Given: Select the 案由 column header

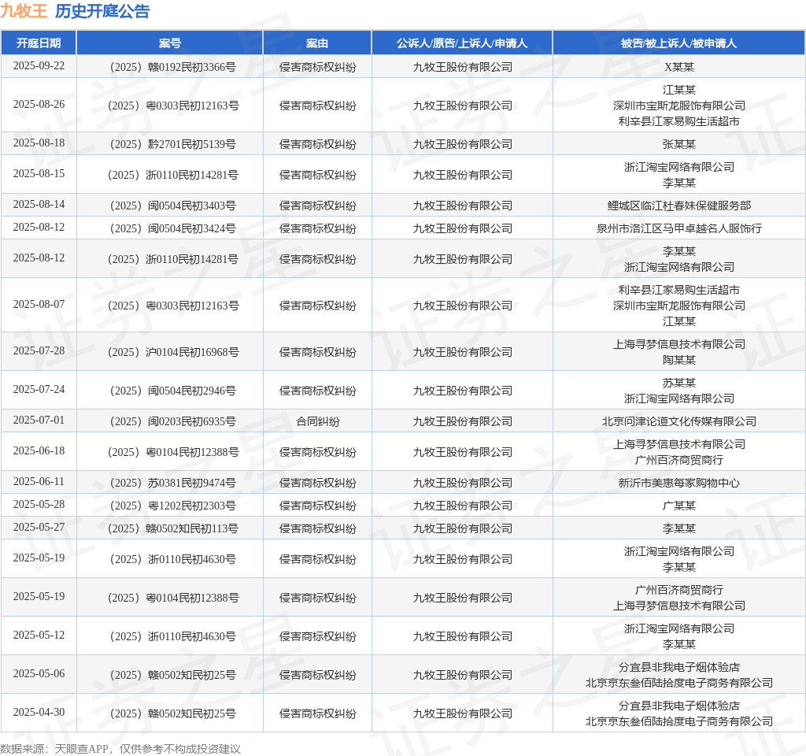Looking at the screenshot, I should tap(317, 43).
